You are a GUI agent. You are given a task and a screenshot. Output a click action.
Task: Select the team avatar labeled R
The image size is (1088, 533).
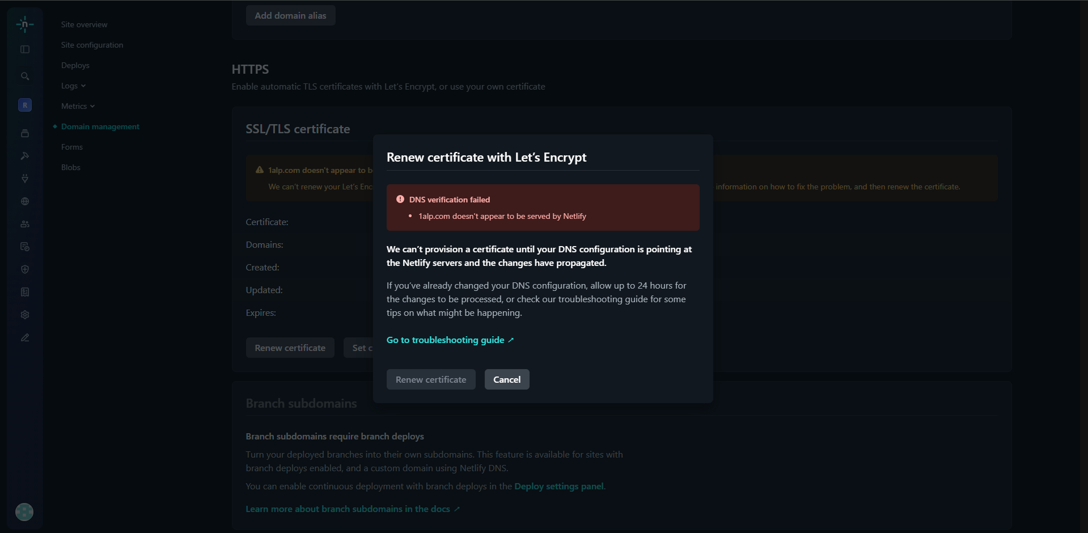click(x=25, y=105)
